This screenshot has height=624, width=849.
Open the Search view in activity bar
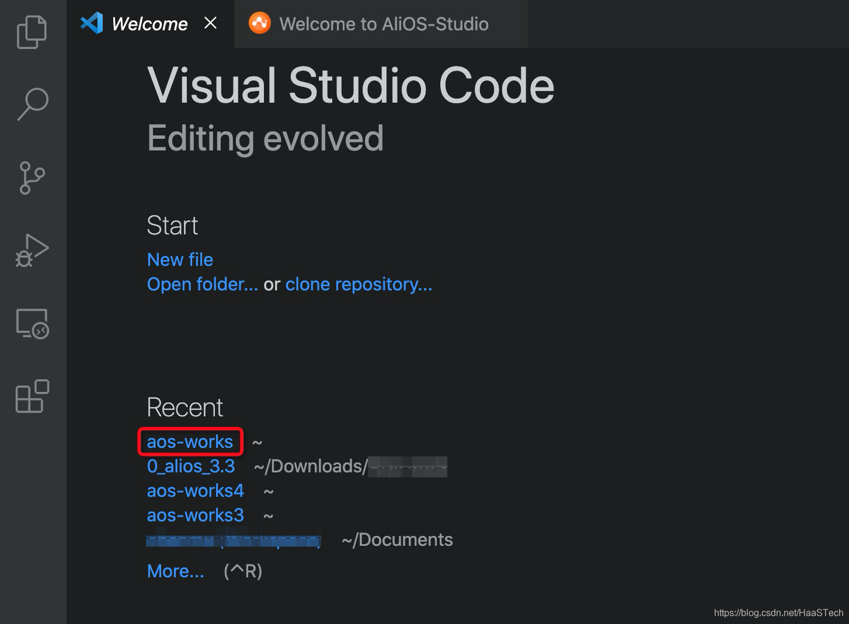pos(32,104)
